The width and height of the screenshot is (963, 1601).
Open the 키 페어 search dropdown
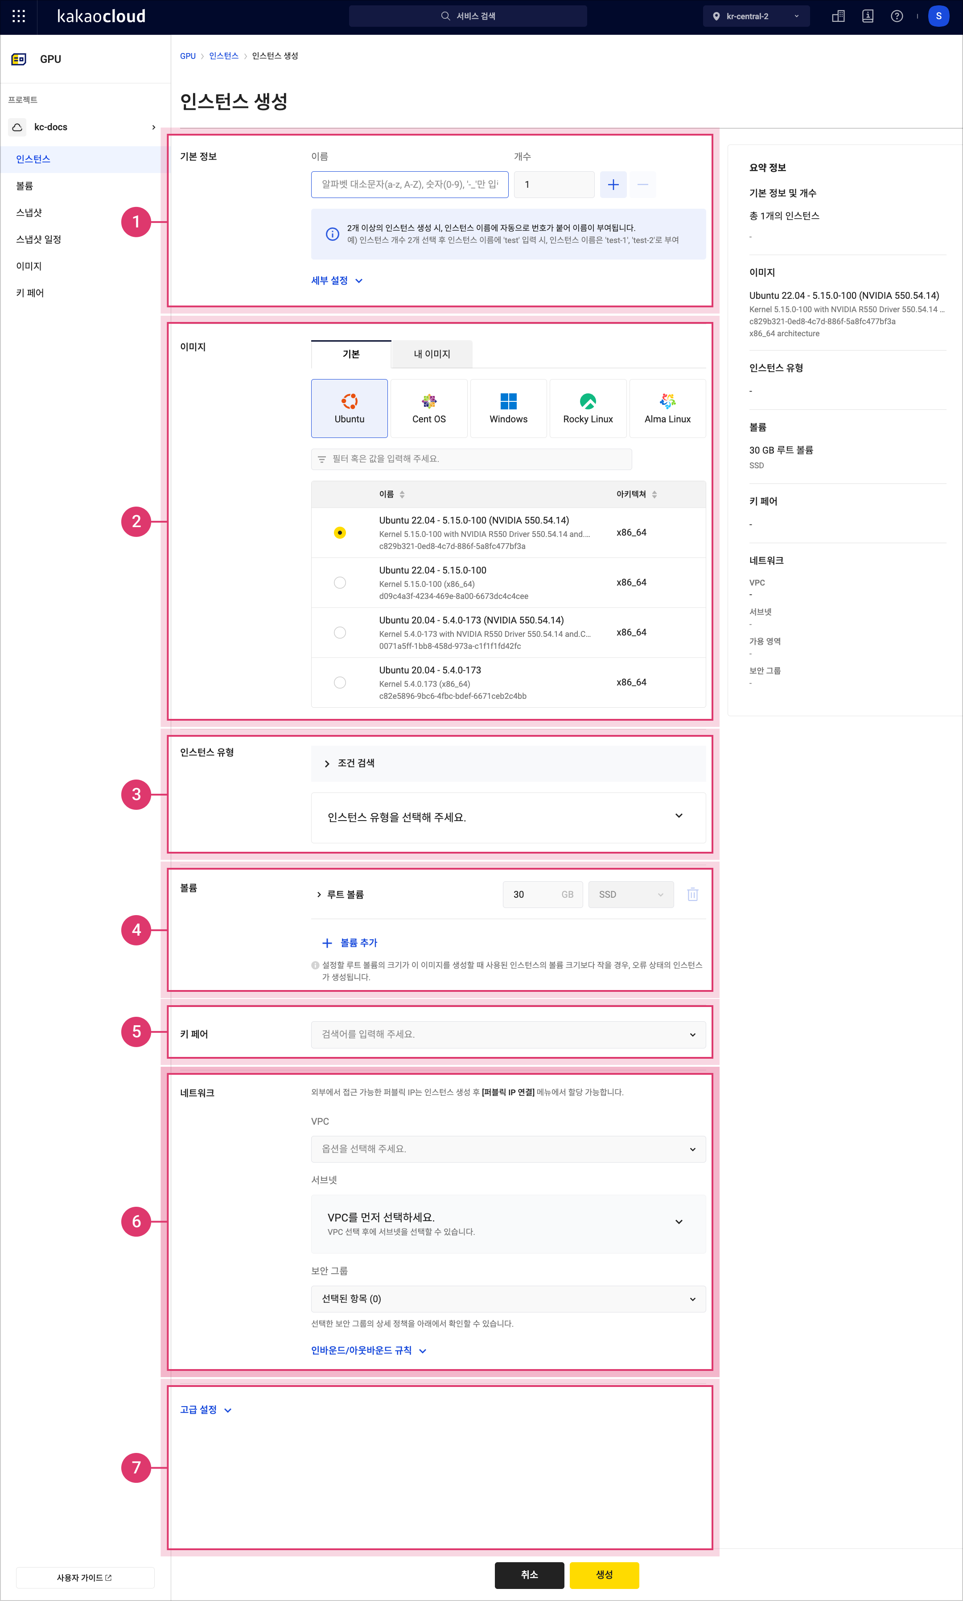(508, 1035)
